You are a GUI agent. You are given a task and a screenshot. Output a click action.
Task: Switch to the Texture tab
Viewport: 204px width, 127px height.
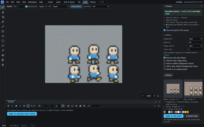(93, 2)
